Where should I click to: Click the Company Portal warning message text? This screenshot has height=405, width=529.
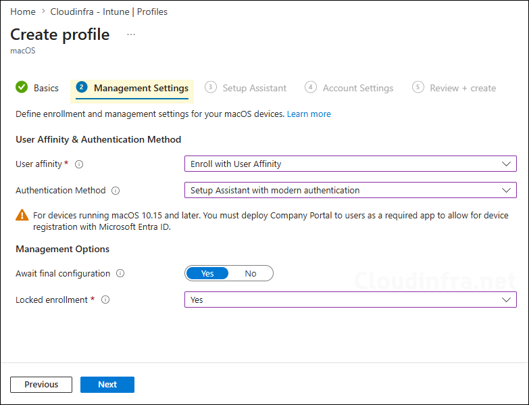point(270,221)
